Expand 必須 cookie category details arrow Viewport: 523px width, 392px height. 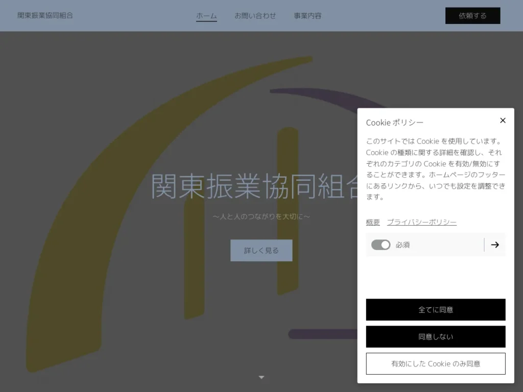[495, 245]
